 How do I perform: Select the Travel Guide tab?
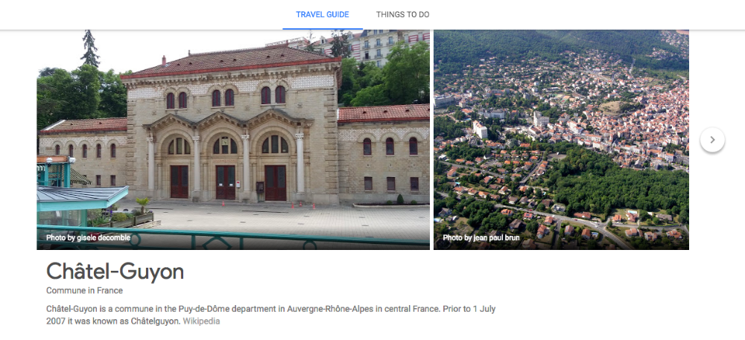[x=322, y=15]
